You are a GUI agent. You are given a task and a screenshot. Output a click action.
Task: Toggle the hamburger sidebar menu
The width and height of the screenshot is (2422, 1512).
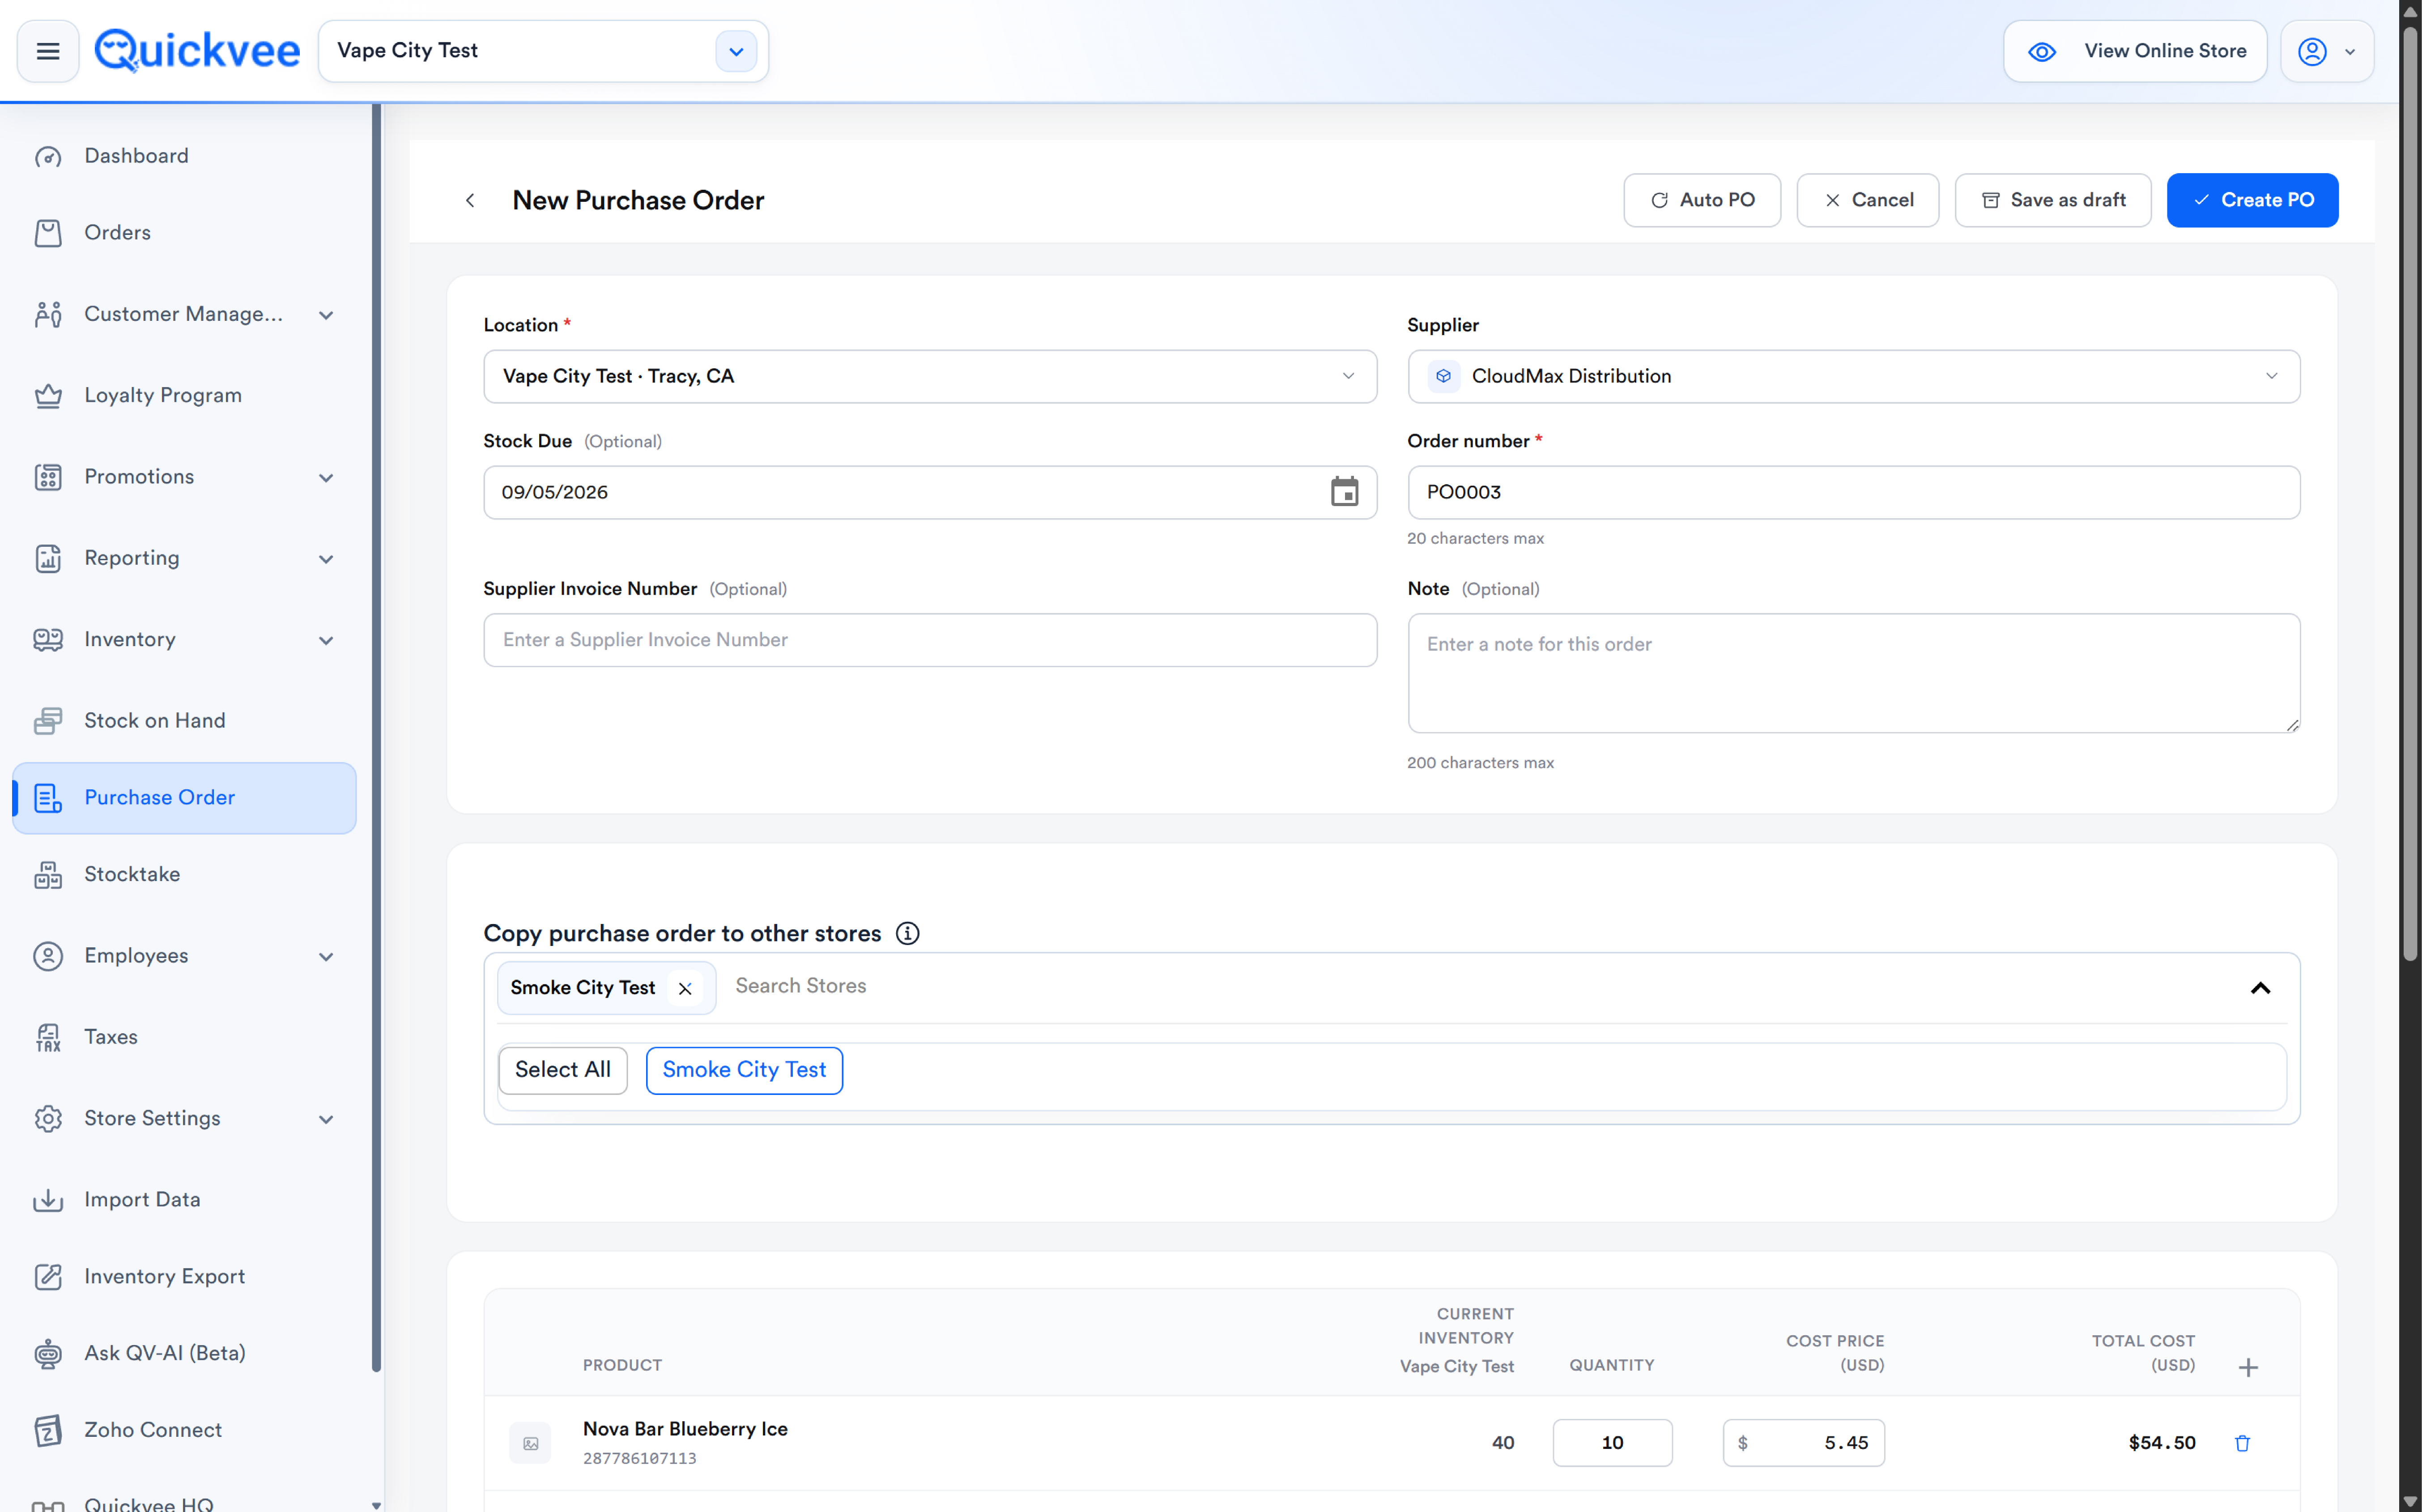click(48, 51)
